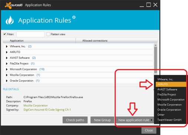This screenshot has height=135, width=188.
Task: Click the Allowed connections column header
Action: (x=116, y=40)
